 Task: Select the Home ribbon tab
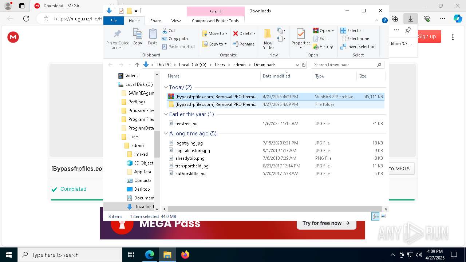pyautogui.click(x=134, y=21)
